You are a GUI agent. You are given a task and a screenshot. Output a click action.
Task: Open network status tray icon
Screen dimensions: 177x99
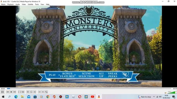(157, 97)
